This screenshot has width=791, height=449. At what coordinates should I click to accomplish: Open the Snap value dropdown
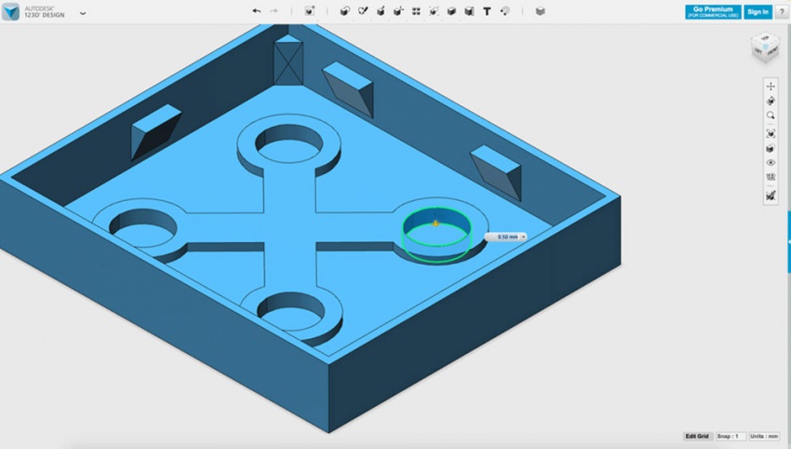tap(731, 436)
